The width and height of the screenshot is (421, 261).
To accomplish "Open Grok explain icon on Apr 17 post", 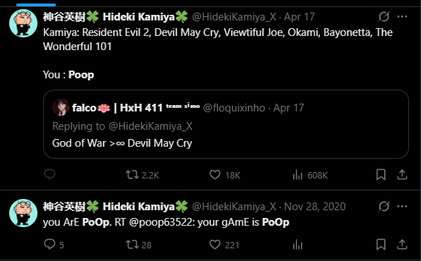I will pyautogui.click(x=384, y=17).
